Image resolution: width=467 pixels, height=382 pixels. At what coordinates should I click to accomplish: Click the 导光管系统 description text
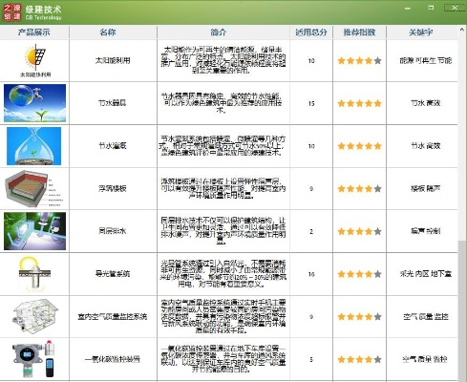[223, 274]
